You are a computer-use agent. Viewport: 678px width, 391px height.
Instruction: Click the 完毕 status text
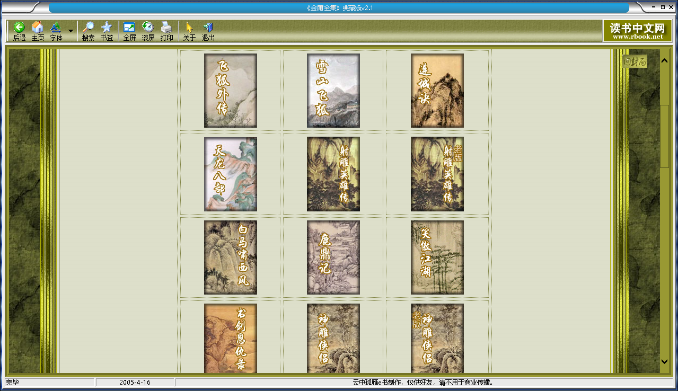(x=12, y=383)
